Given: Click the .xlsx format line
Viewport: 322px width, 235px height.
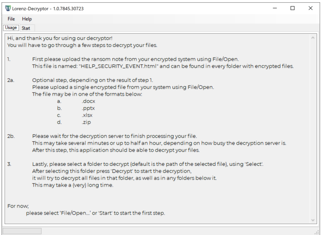Looking at the screenshot, I should 87,115.
